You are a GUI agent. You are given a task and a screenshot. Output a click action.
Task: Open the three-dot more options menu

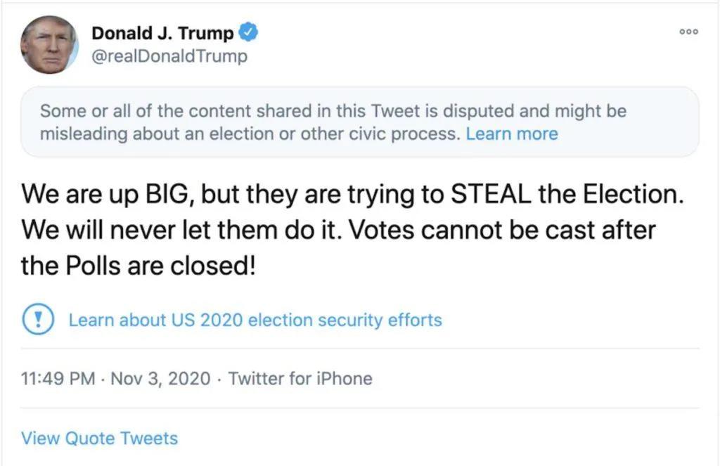pyautogui.click(x=688, y=32)
